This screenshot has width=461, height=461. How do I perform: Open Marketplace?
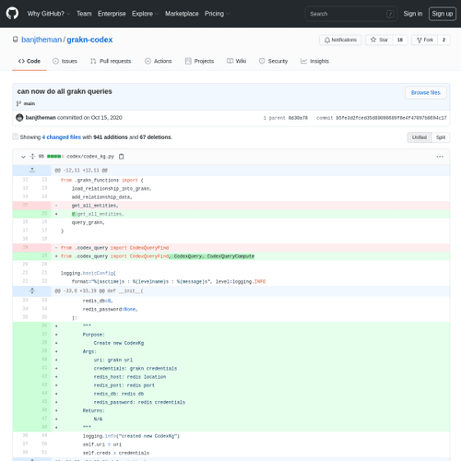coord(182,14)
